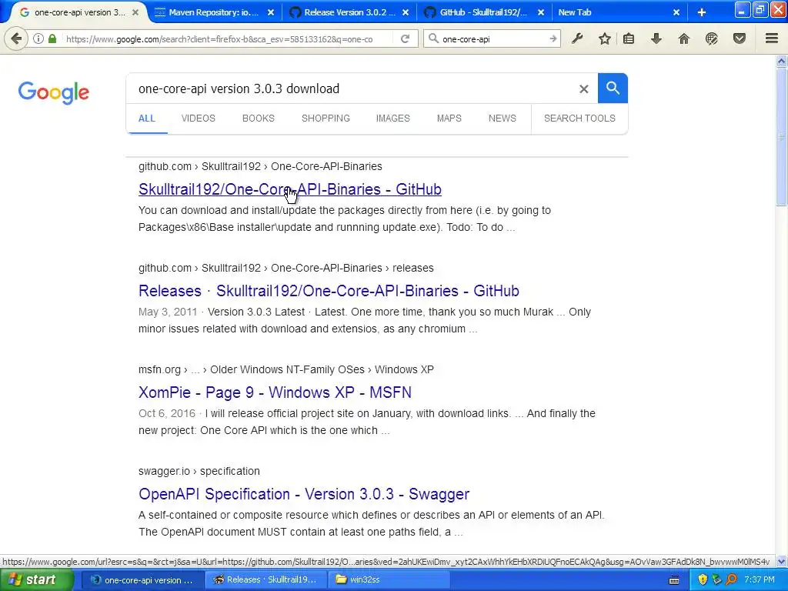The image size is (788, 591).
Task: Select the IMAGES results filter
Action: pos(393,119)
